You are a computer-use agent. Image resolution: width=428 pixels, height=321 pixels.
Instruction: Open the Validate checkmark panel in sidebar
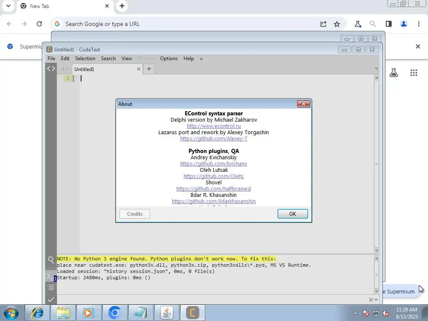51,299
